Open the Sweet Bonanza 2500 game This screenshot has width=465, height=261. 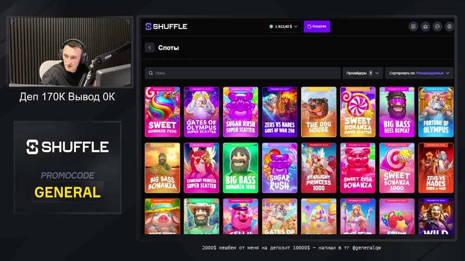click(x=162, y=112)
